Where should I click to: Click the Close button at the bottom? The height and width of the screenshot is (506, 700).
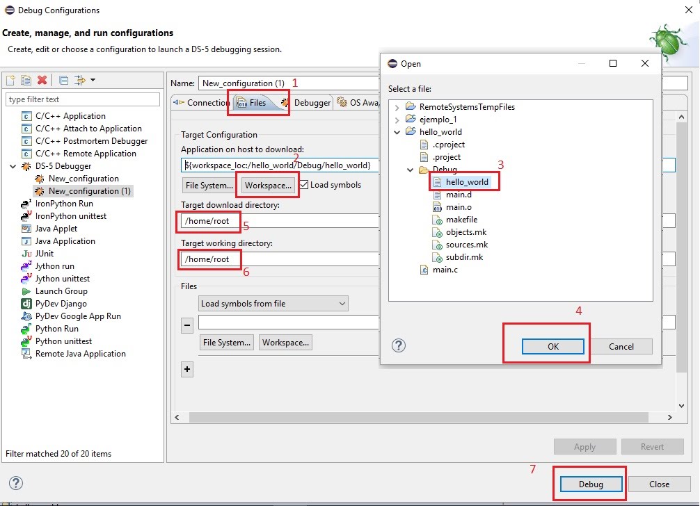point(659,484)
